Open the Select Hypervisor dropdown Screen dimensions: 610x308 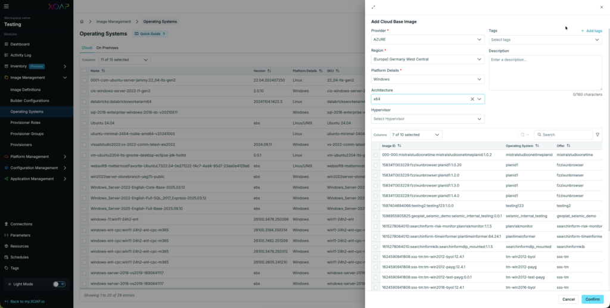click(x=427, y=119)
